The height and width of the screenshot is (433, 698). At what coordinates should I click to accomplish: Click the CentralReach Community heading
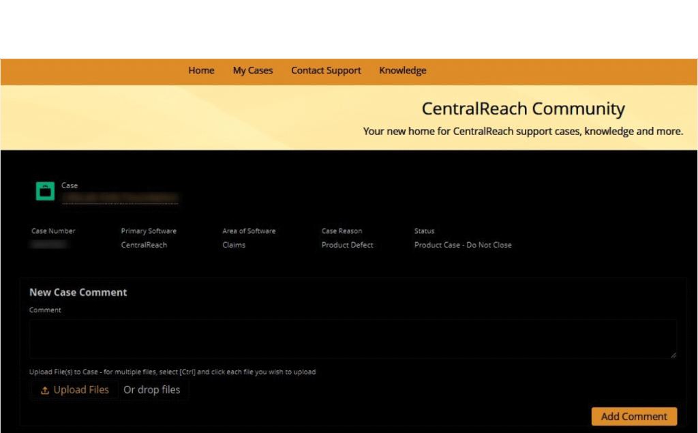click(x=523, y=108)
